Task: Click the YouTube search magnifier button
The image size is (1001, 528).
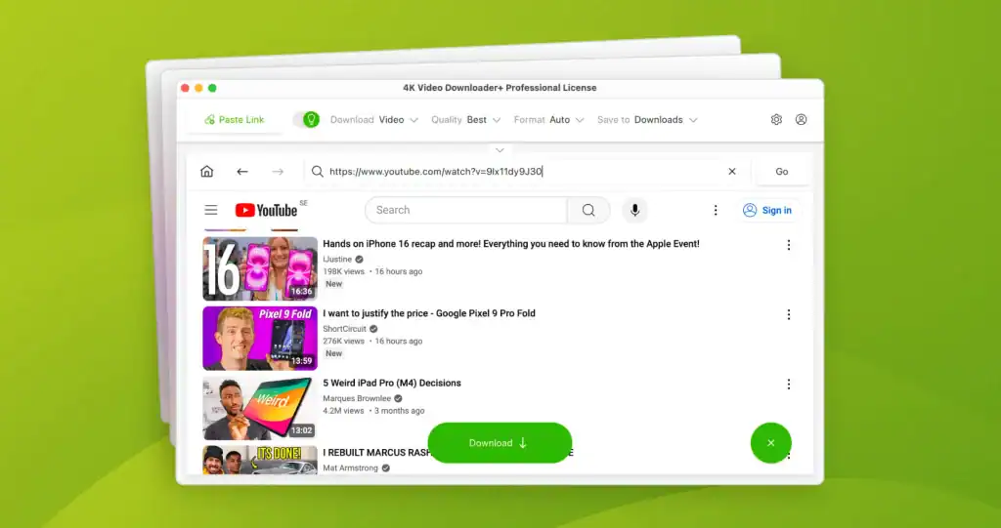Action: point(588,211)
